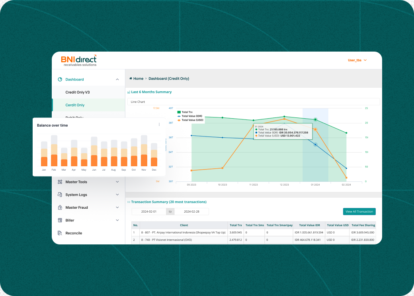Open the User_tbs account dropdown
Viewport: 414px width, 296px height.
(x=357, y=60)
